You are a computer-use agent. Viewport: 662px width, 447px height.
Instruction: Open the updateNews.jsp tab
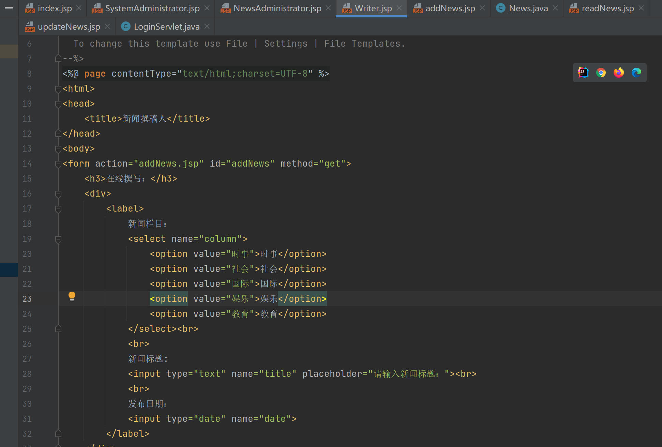tap(69, 27)
